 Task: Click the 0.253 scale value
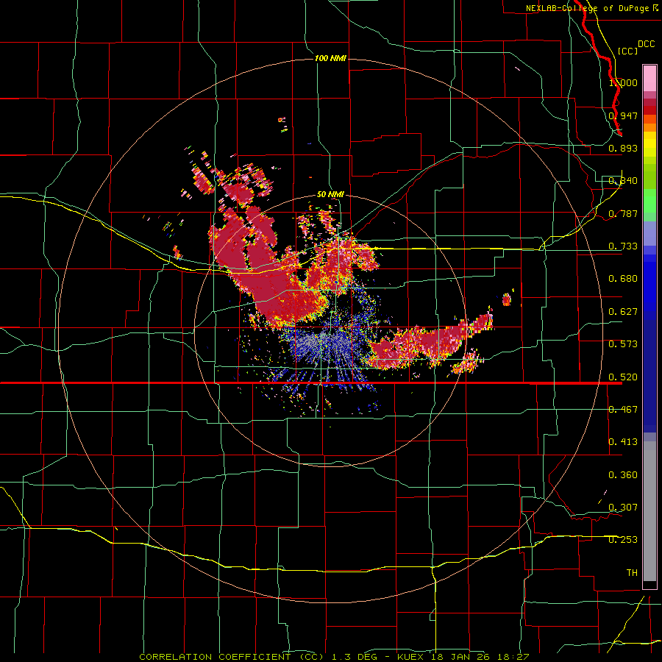click(623, 540)
